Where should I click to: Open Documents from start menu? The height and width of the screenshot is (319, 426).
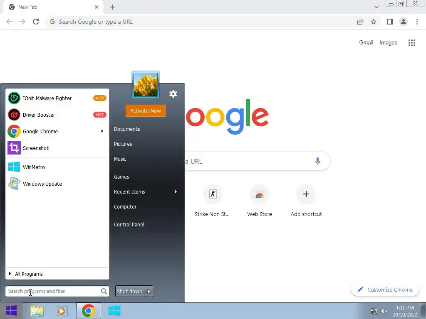[127, 129]
